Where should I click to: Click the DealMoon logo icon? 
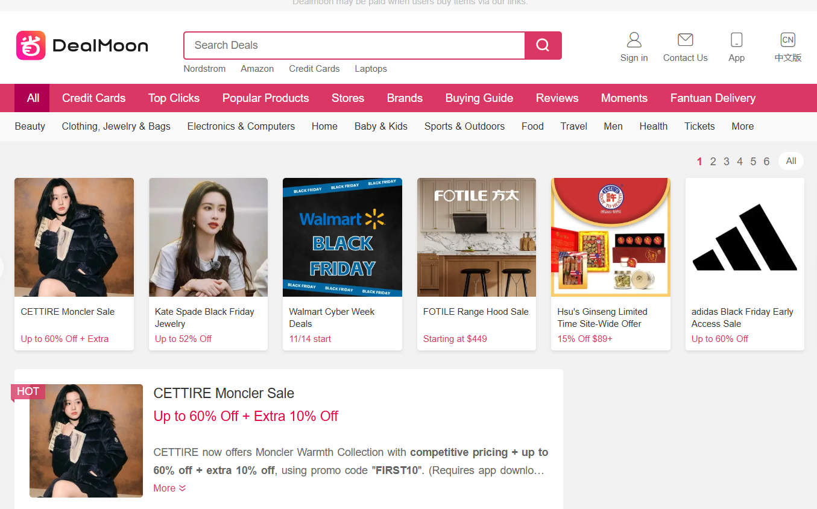point(31,46)
